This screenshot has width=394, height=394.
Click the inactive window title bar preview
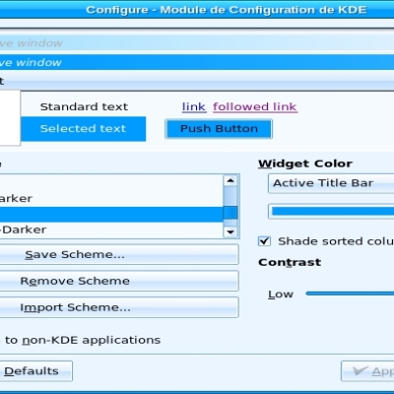tap(197, 43)
